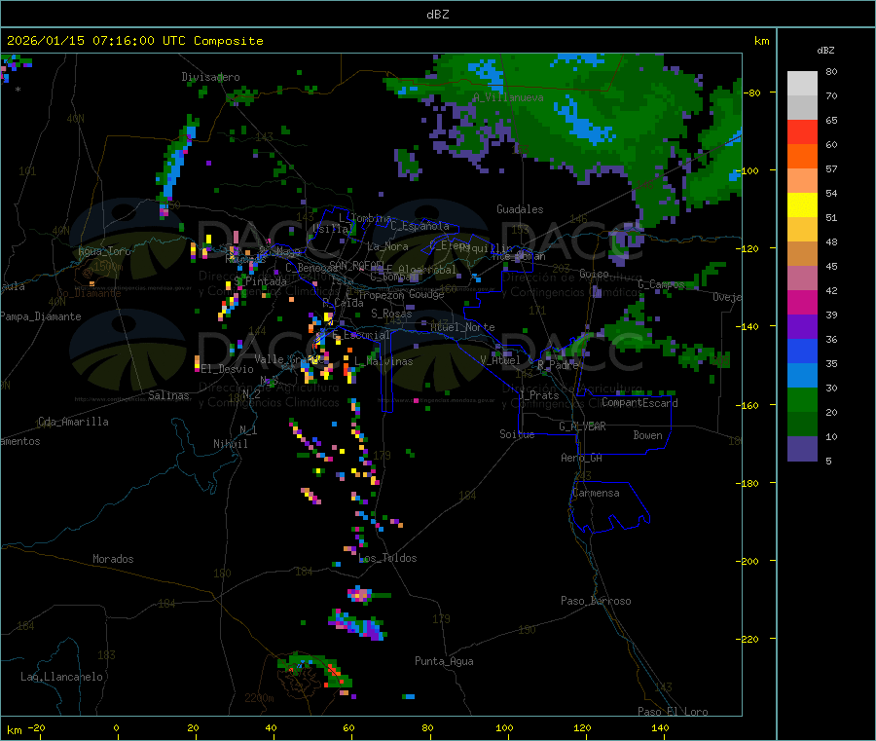
Task: Click the CompantEscard label
Action: 639,403
